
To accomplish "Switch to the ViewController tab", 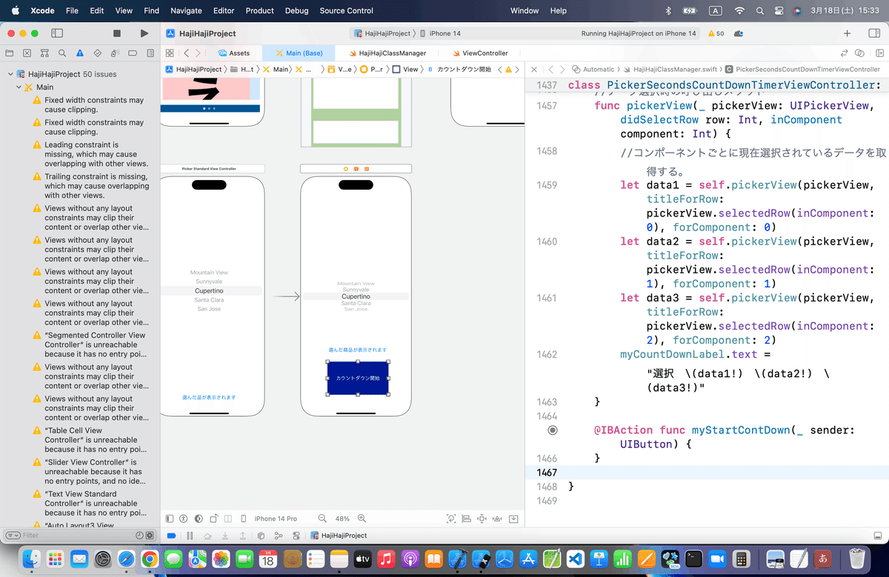I will click(479, 53).
